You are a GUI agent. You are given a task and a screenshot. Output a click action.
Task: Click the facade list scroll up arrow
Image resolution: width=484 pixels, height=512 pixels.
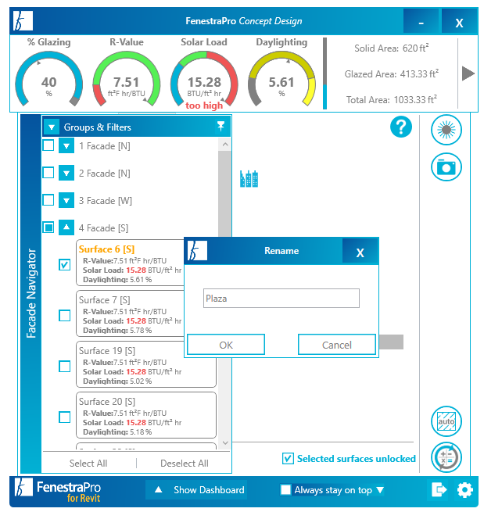coord(225,144)
